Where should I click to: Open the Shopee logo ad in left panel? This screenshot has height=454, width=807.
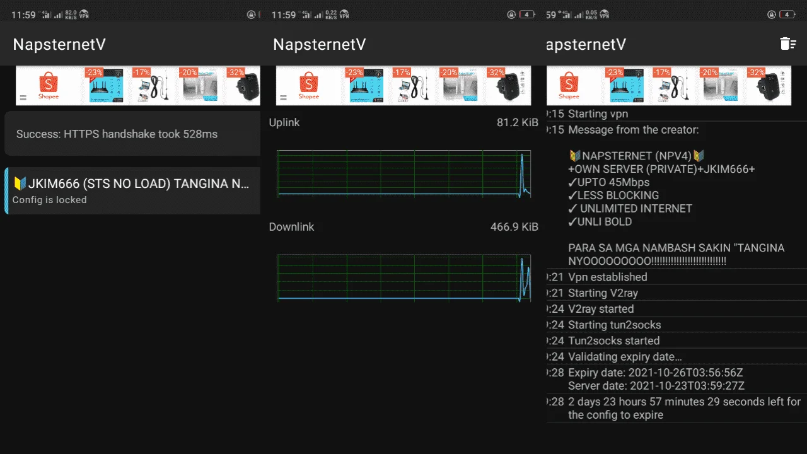49,86
